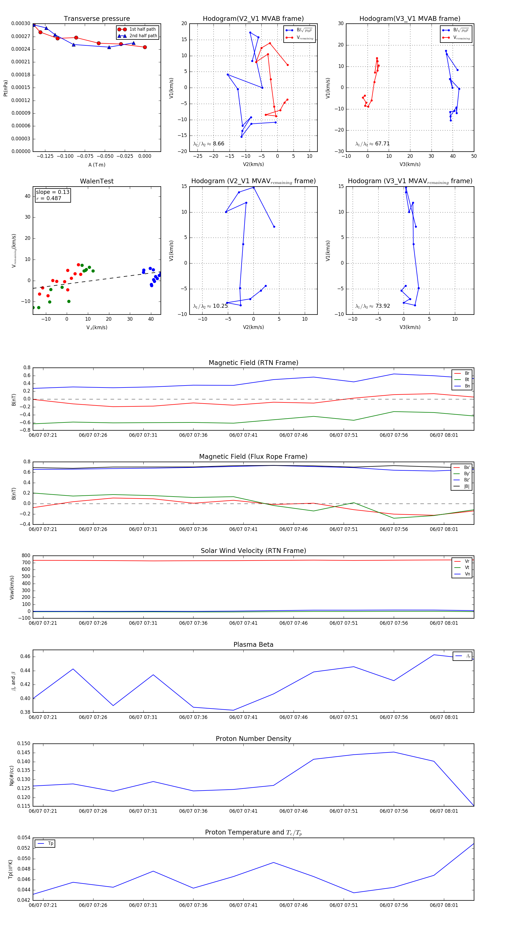507x930 pixels.
Task: Click '06/07 08:01' tick under the Tp panel
Action: point(444,905)
